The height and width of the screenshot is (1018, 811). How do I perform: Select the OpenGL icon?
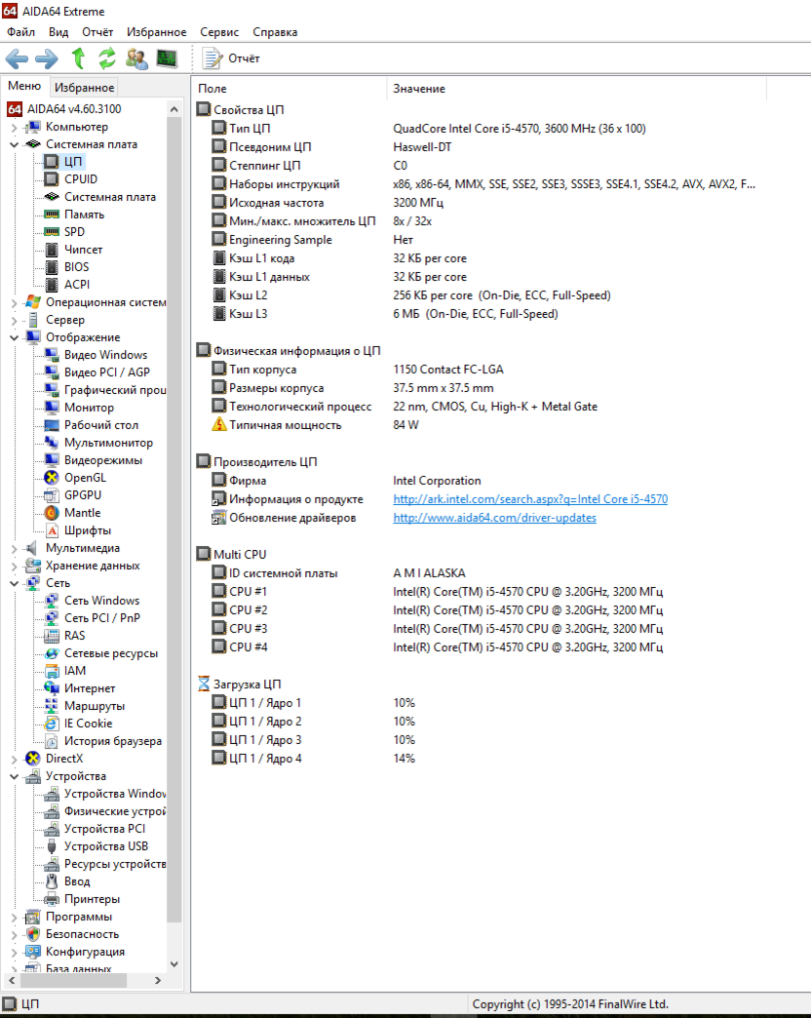(52, 477)
